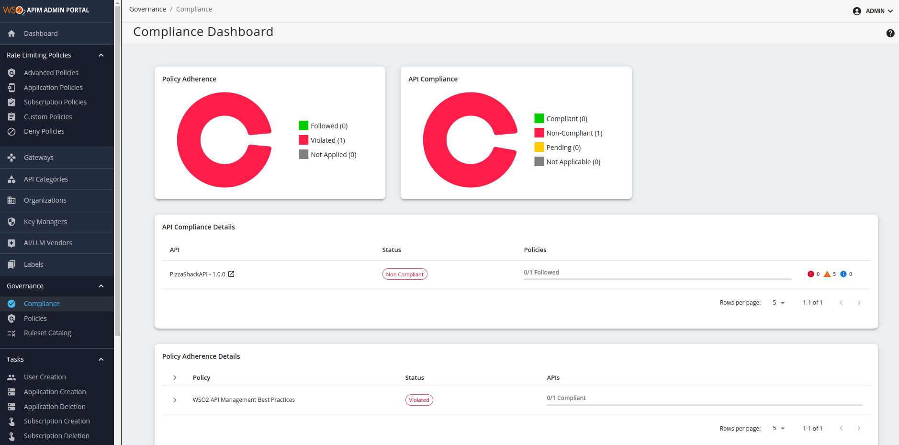Click the Governance Policies icon
This screenshot has width=899, height=445.
click(11, 319)
